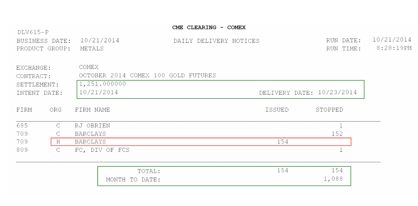Select the business date value 10/21/2014
Screen dimensions: 418x206
[x=100, y=40]
